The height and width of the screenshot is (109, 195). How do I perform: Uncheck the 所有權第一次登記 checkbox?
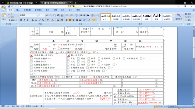pyautogui.click(x=31, y=55)
